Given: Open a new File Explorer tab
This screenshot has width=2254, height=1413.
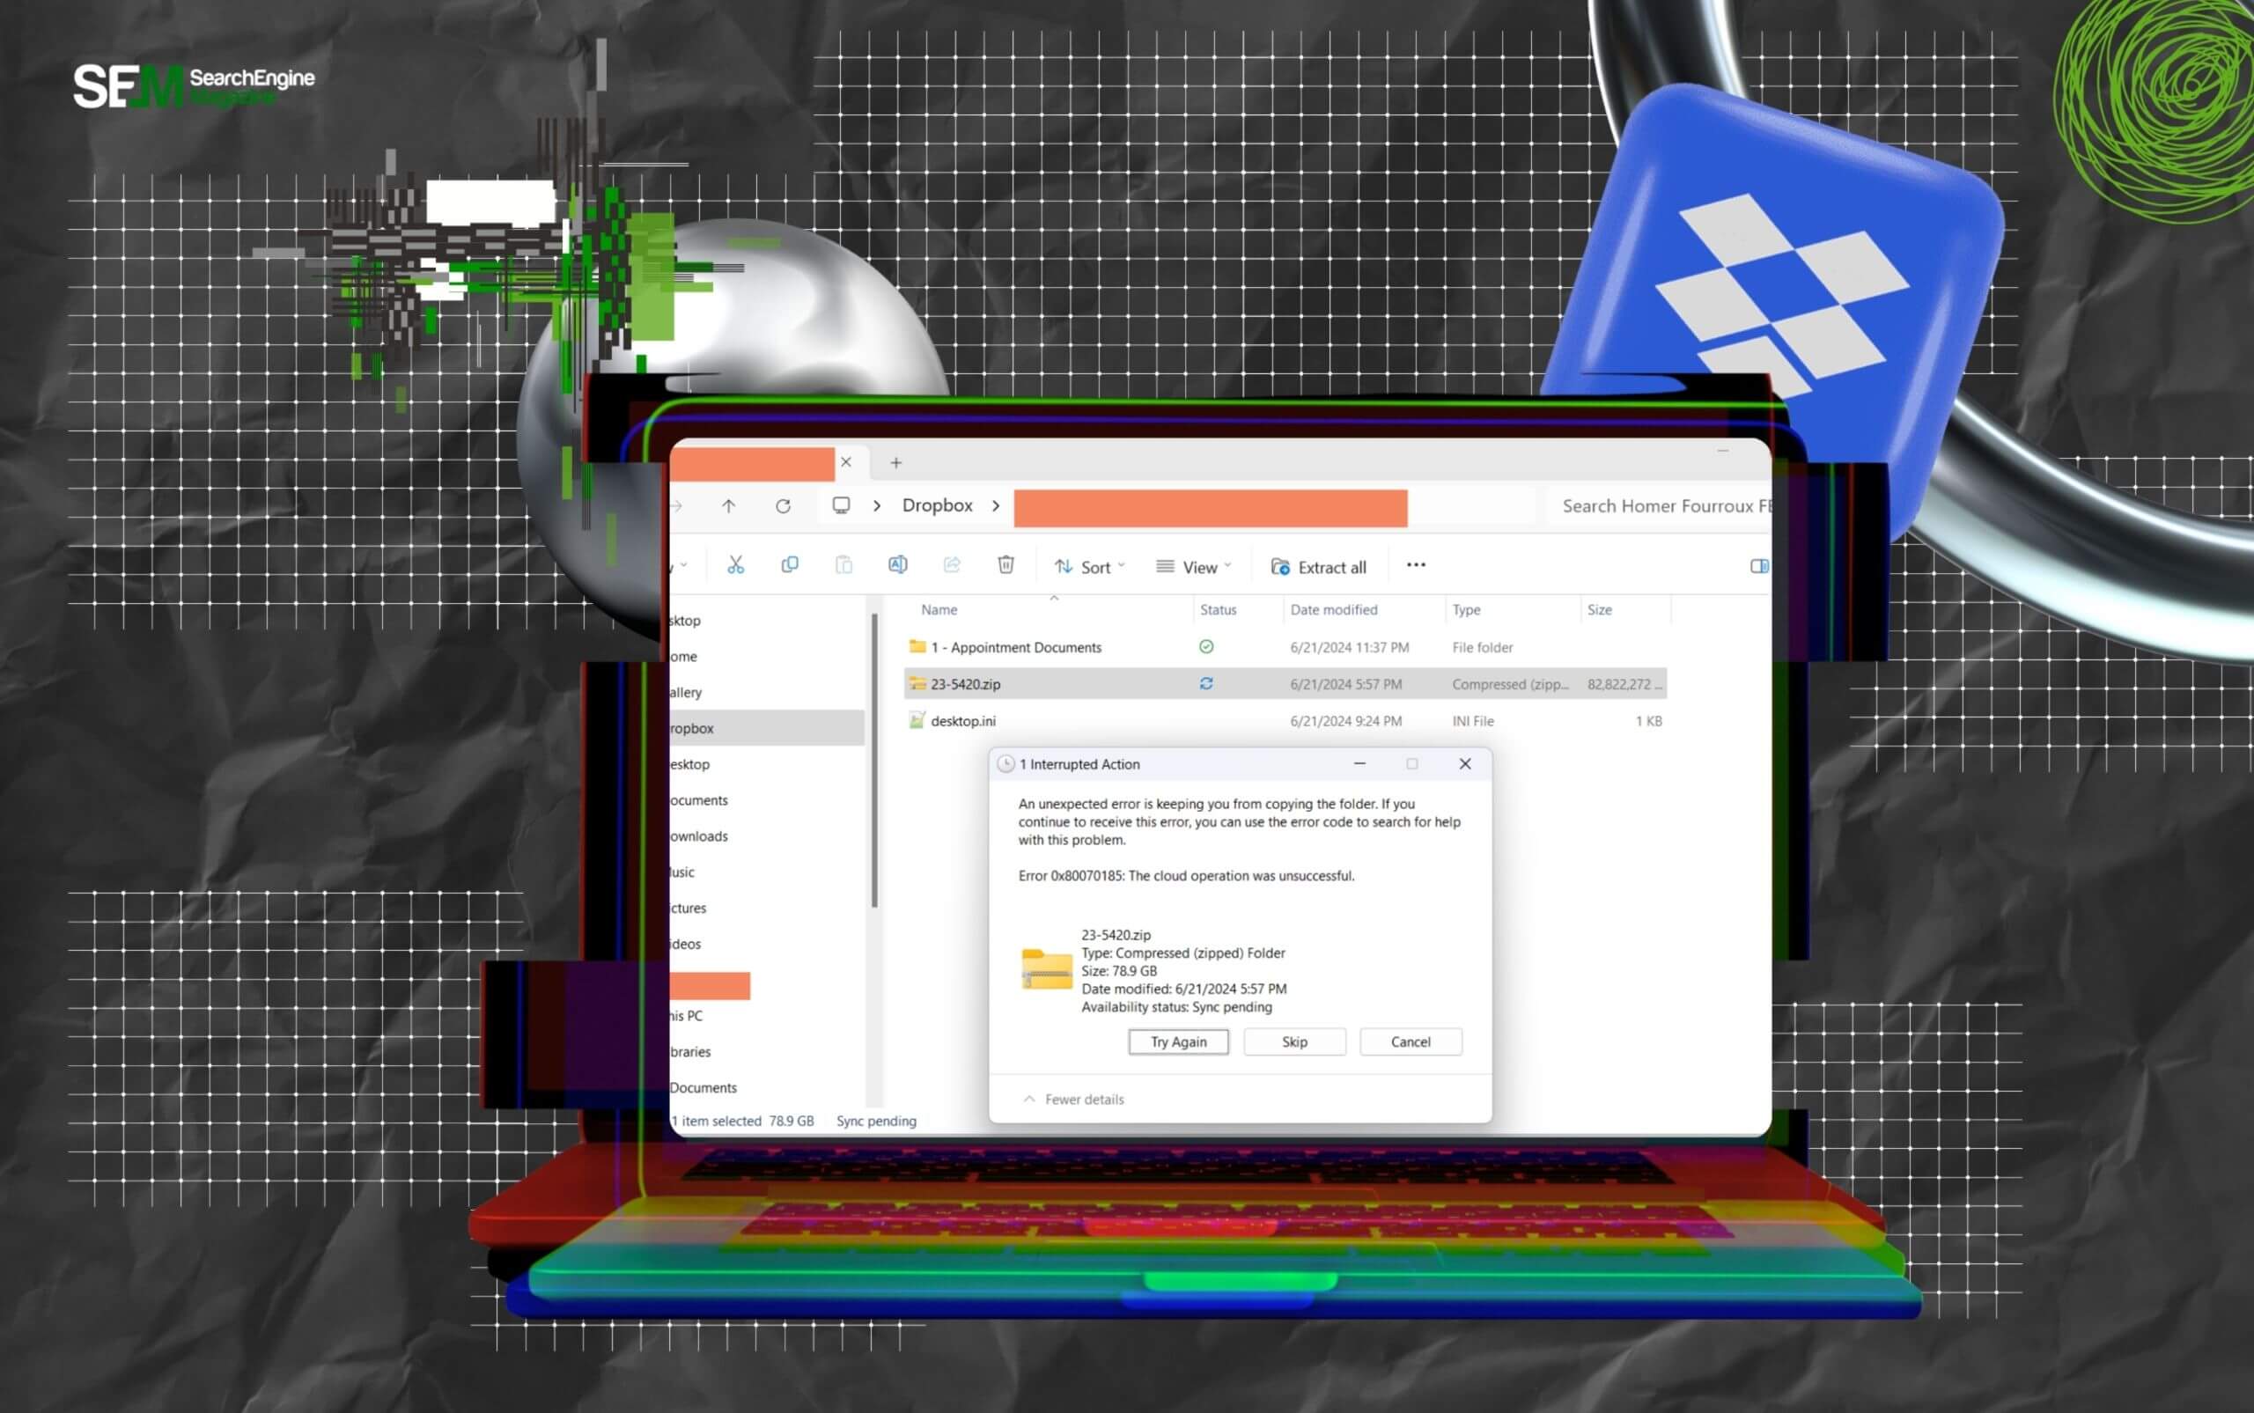Looking at the screenshot, I should (895, 461).
